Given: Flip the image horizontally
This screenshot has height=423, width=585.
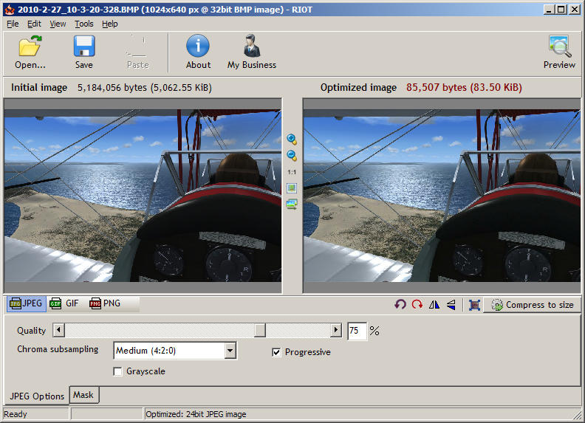Looking at the screenshot, I should pos(434,304).
